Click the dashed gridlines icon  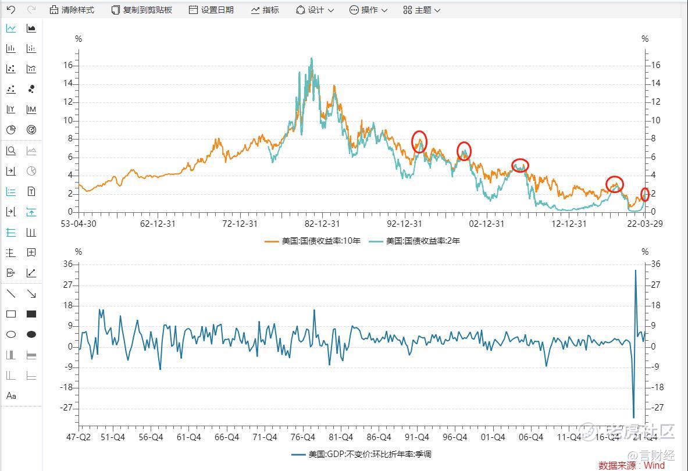pos(11,252)
